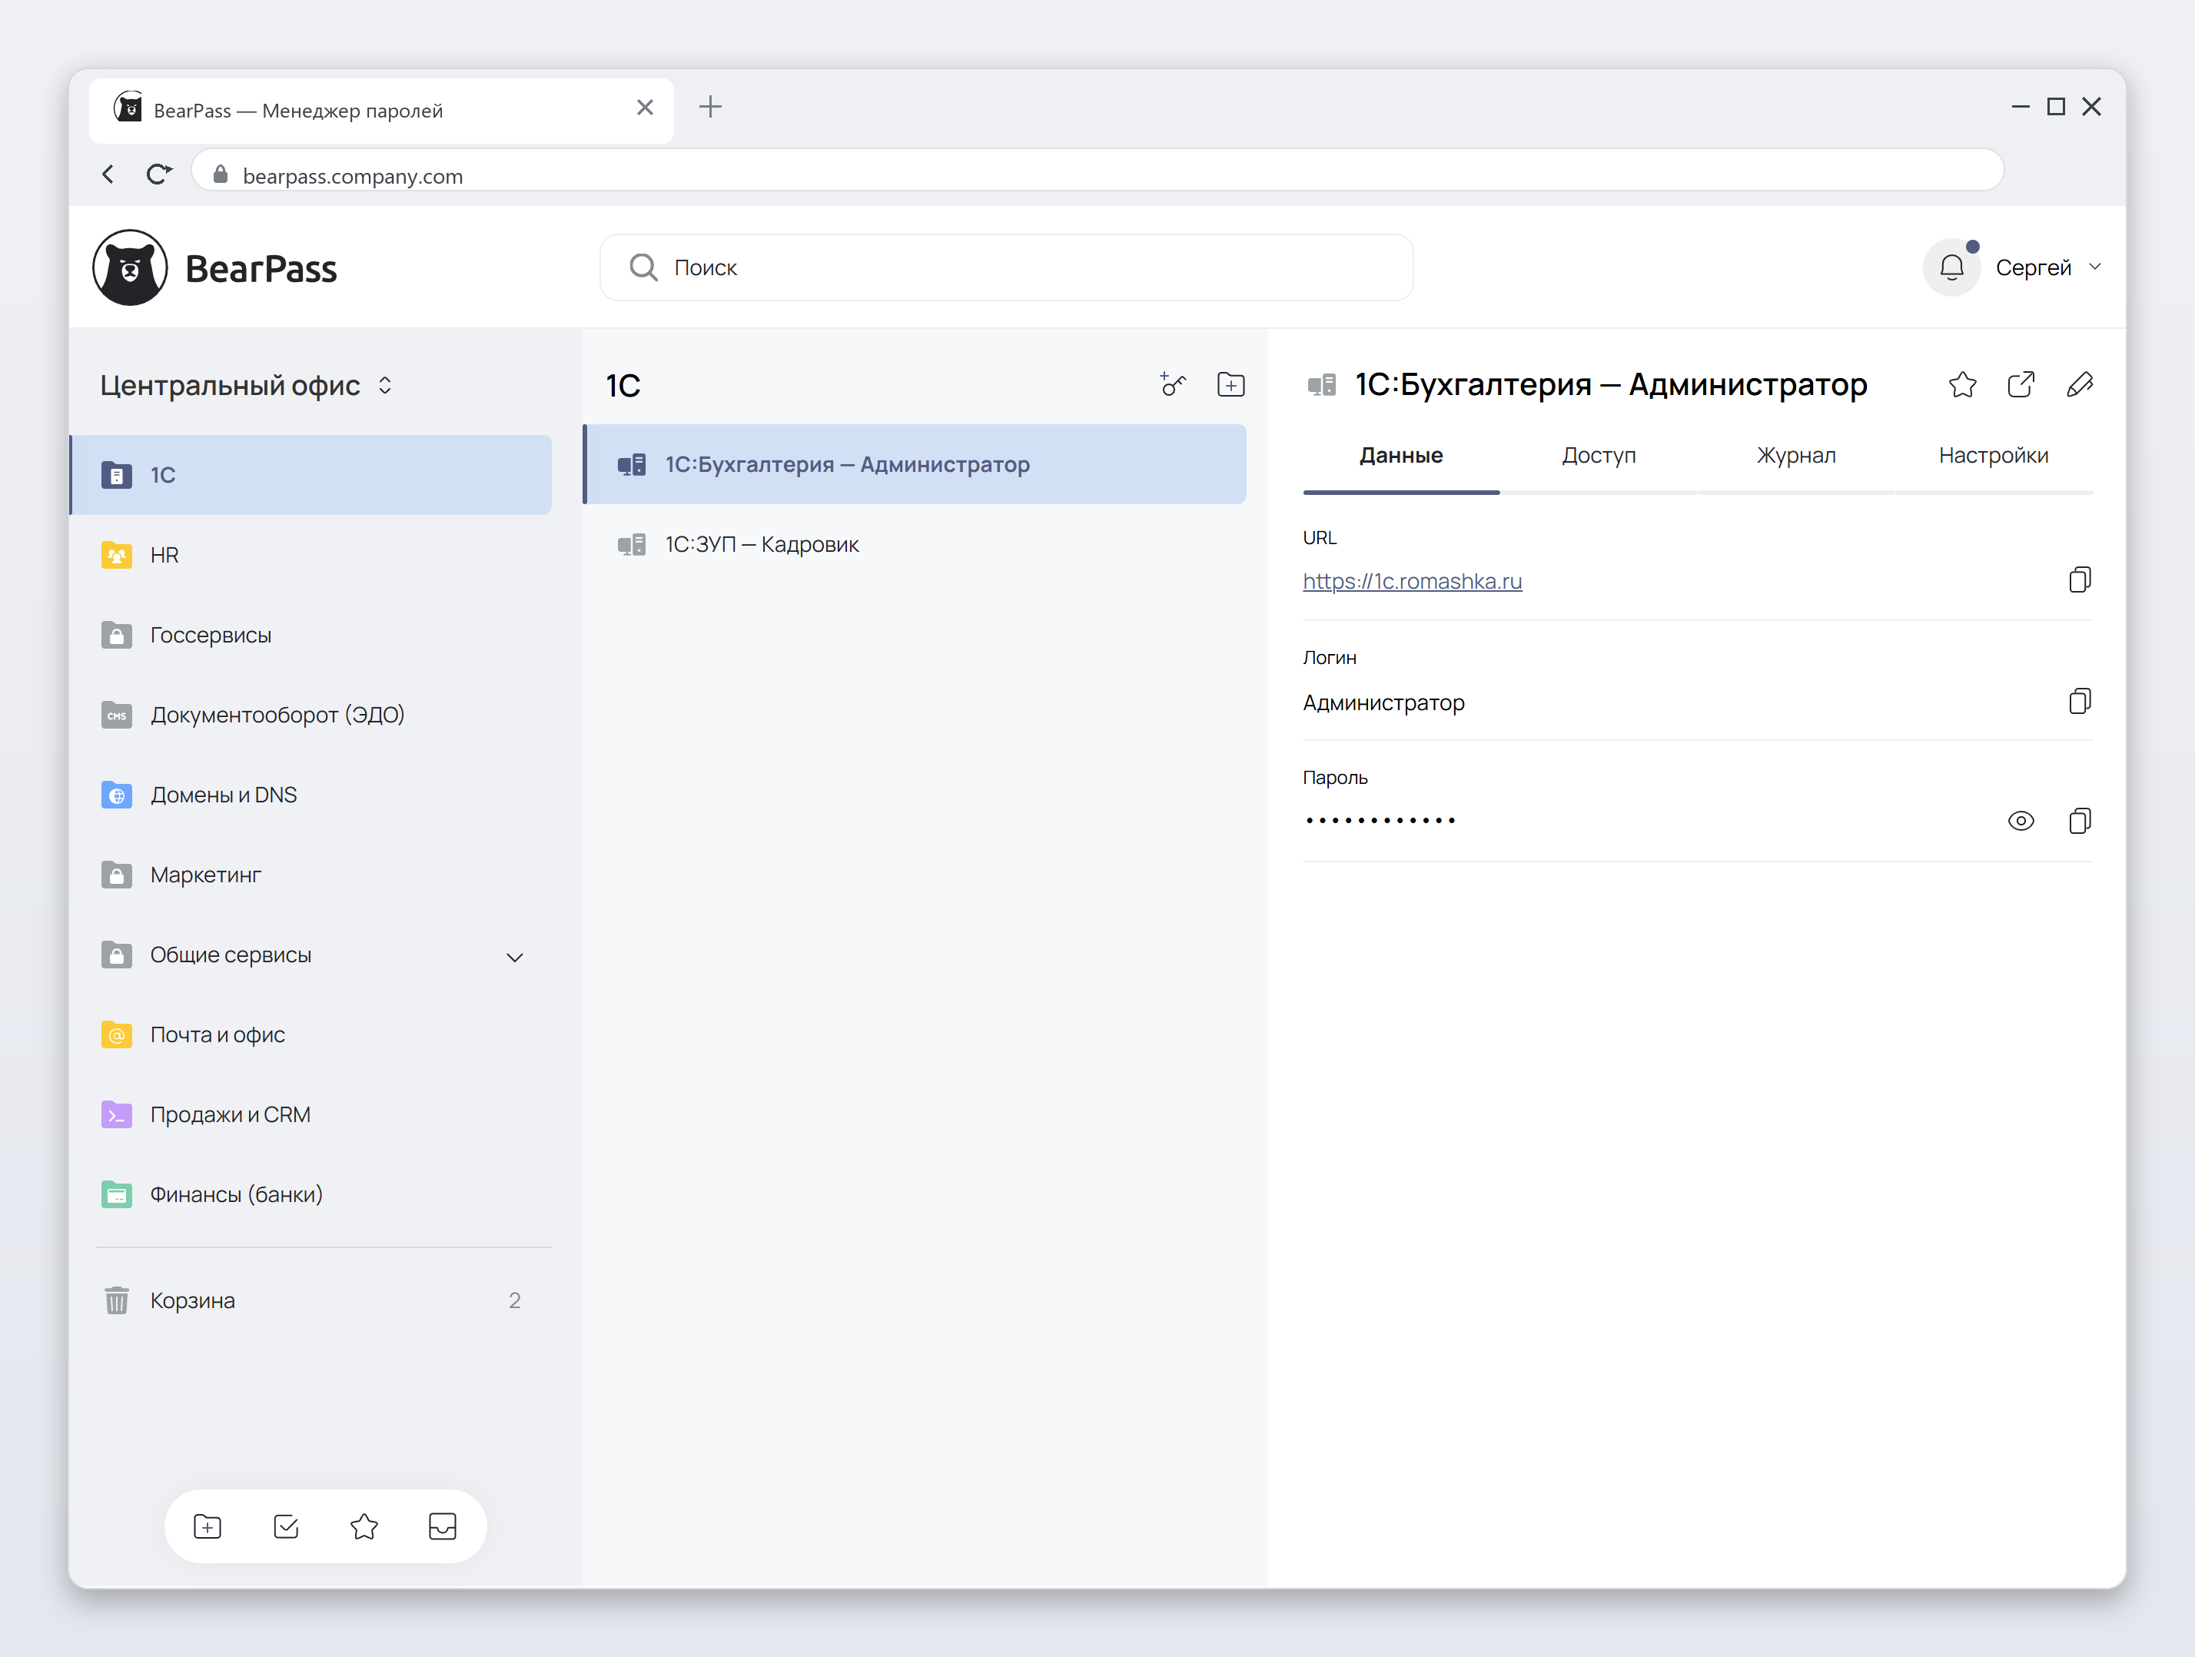Open the Маркетинг folder
The height and width of the screenshot is (1657, 2195).
[x=310, y=875]
